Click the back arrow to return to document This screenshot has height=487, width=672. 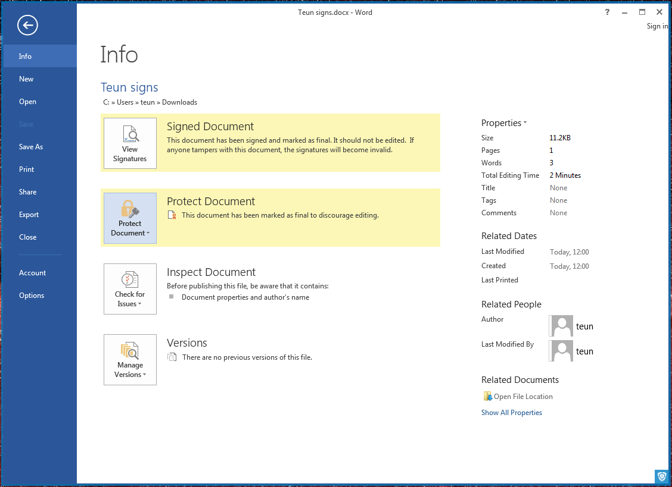27,25
